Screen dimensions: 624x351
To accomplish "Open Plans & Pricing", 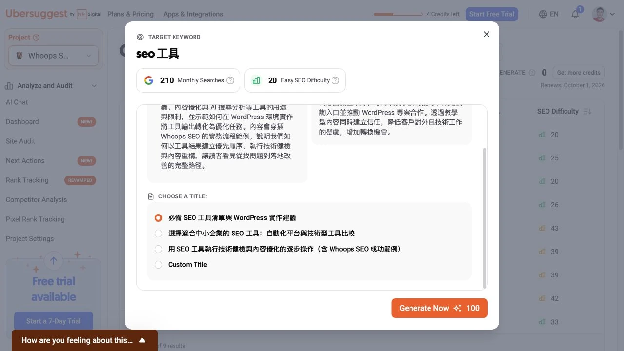I will (130, 14).
